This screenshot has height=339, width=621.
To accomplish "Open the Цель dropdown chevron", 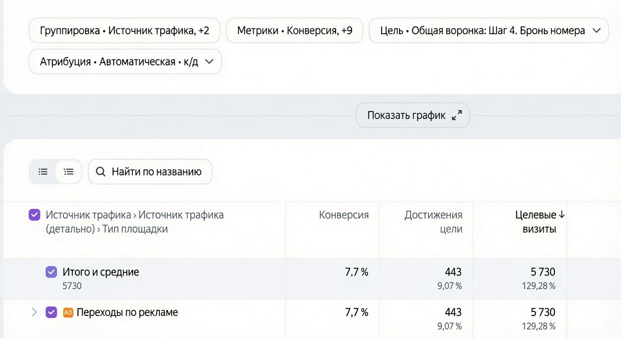I will coord(596,31).
